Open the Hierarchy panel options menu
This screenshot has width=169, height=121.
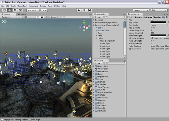[x=124, y=15]
